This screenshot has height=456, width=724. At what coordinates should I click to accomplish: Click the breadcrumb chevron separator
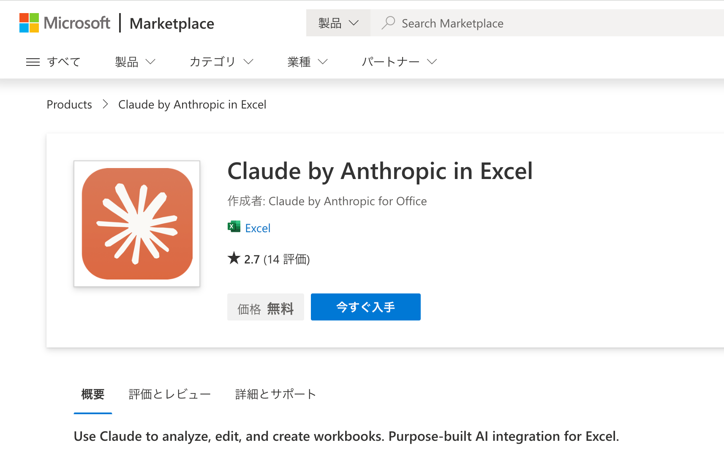105,104
